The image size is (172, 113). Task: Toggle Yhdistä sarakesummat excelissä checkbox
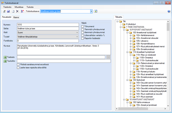click(x=18, y=65)
